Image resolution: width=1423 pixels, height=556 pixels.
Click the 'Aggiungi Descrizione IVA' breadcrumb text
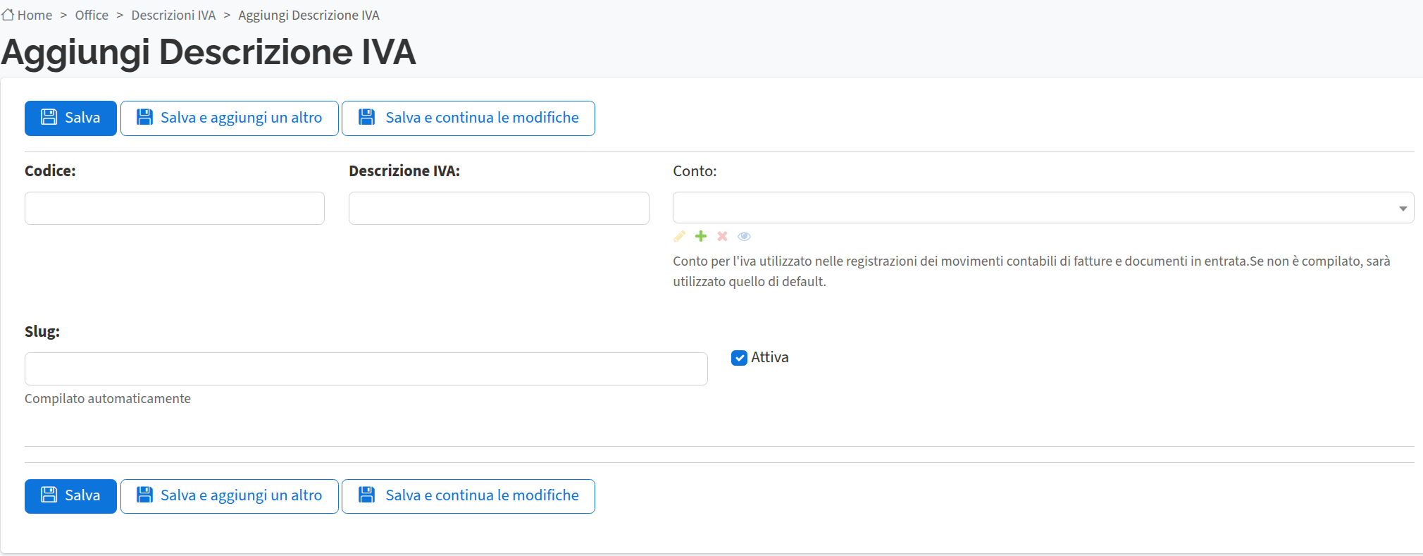pyautogui.click(x=309, y=15)
